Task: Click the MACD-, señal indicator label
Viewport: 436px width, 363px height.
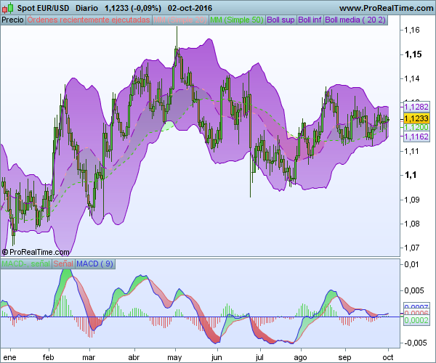Action: [x=26, y=264]
